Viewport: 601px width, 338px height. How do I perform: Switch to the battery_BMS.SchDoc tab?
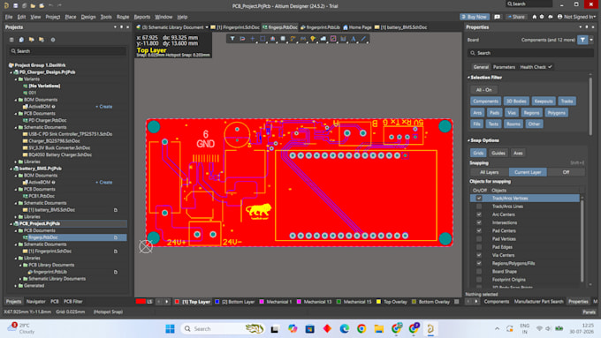(400, 27)
